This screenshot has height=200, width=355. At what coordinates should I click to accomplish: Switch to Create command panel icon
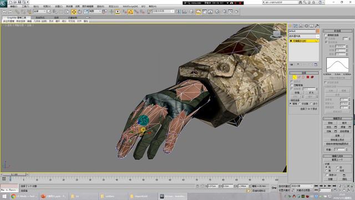click(x=290, y=26)
